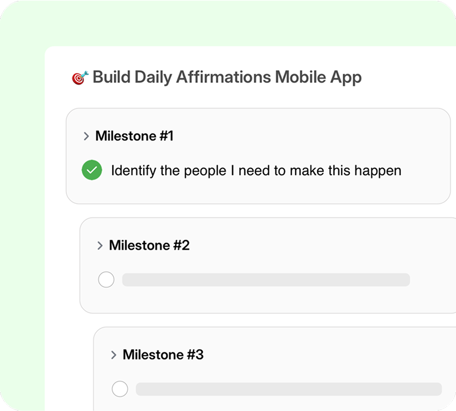The height and width of the screenshot is (411, 456).
Task: Select the Milestone #1 heading
Action: (x=134, y=136)
